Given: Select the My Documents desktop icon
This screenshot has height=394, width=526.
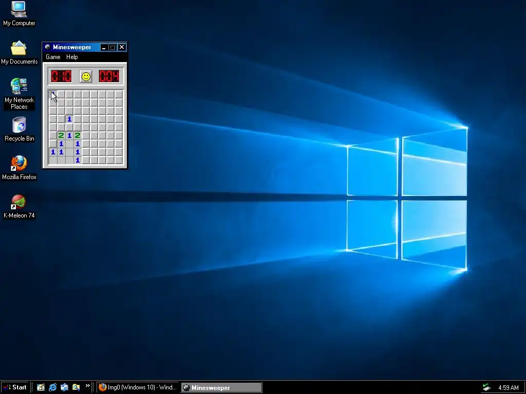Looking at the screenshot, I should pos(19,53).
